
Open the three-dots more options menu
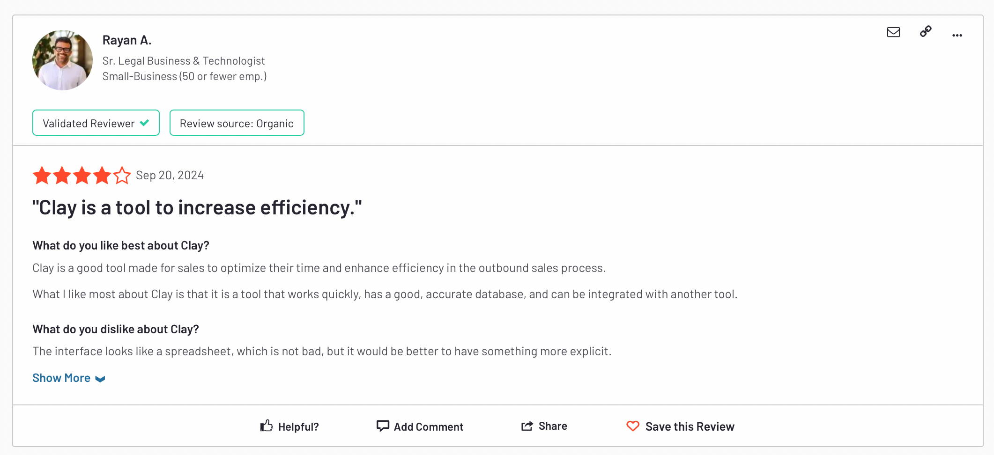[x=957, y=35]
